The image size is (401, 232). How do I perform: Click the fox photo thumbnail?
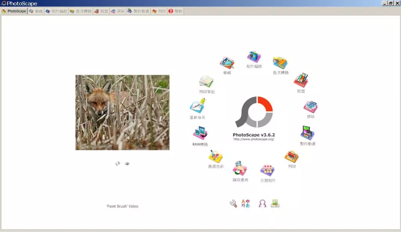click(123, 112)
